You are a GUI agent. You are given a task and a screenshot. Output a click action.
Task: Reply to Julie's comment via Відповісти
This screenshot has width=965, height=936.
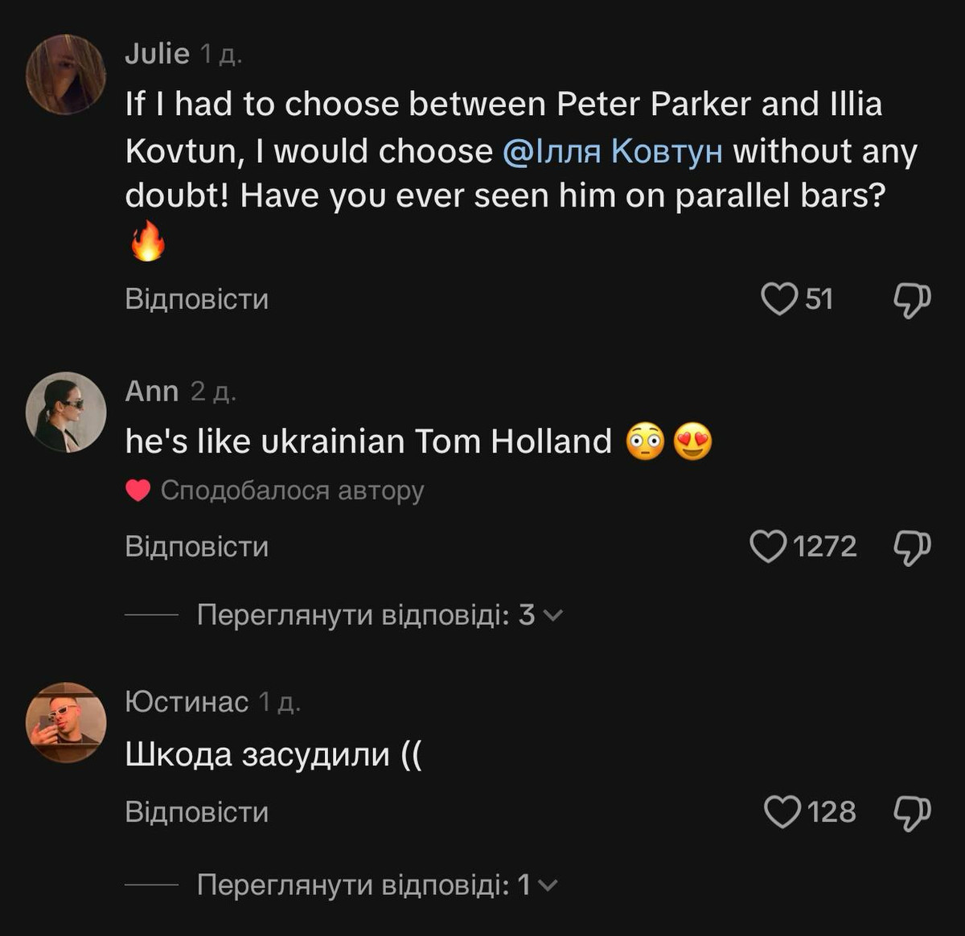197,299
